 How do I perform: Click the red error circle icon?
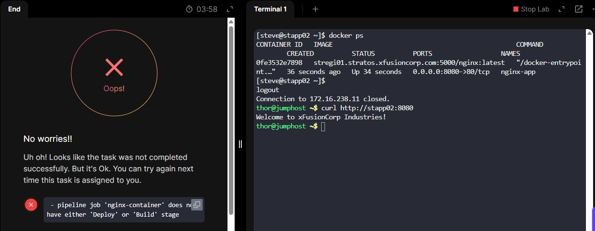[31, 205]
